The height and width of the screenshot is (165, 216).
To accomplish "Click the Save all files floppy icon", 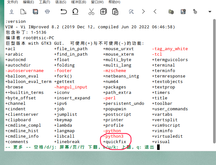I will pos(35,12).
